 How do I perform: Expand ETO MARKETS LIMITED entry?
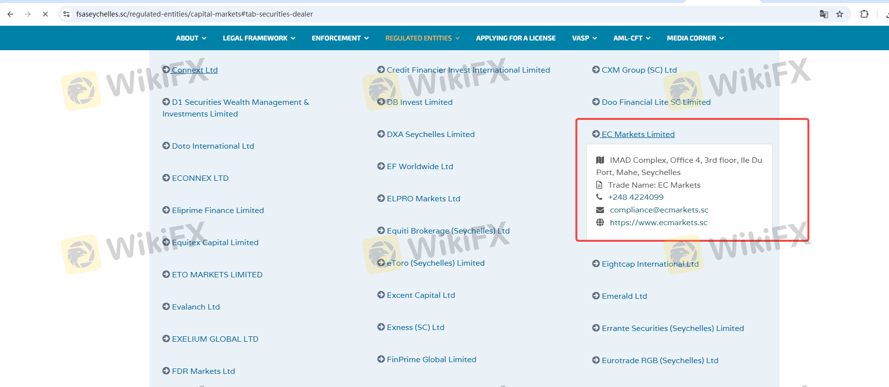pos(212,274)
